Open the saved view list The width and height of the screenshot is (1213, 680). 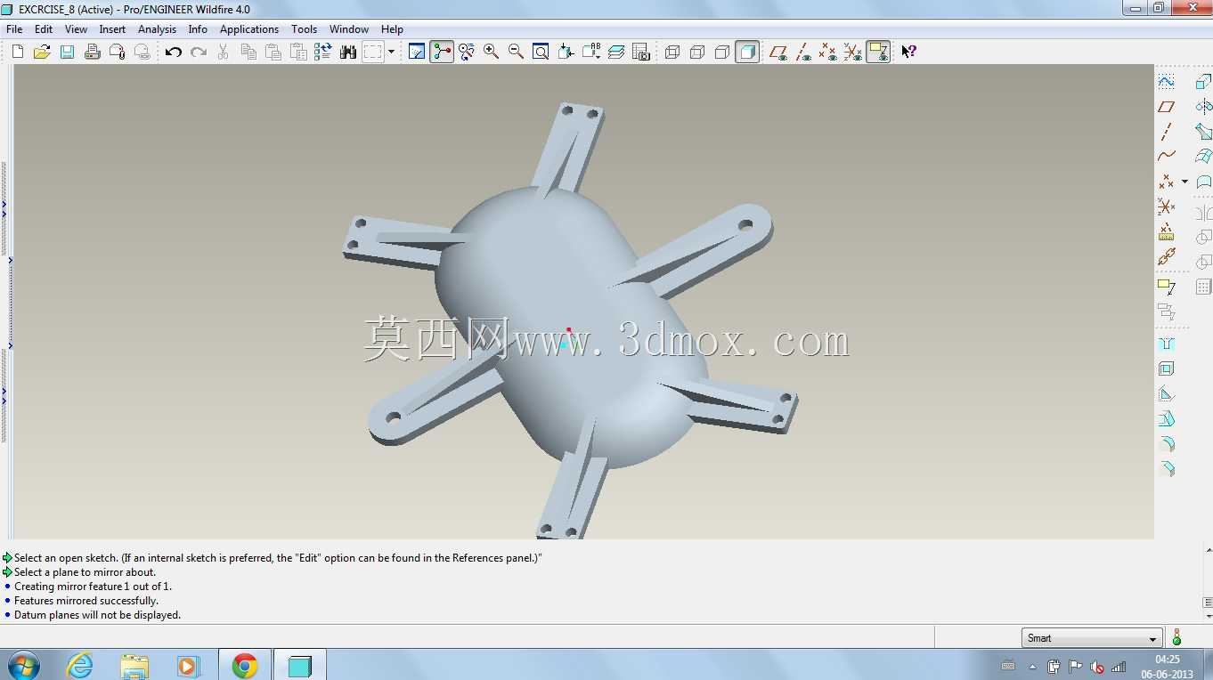tap(590, 52)
